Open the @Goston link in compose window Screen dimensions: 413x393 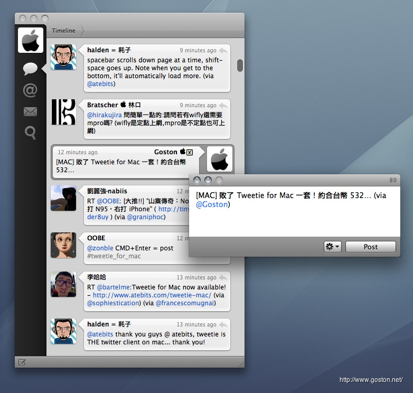(212, 204)
